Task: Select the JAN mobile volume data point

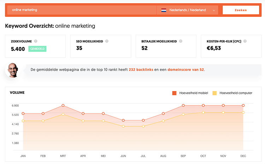Action: (23, 113)
